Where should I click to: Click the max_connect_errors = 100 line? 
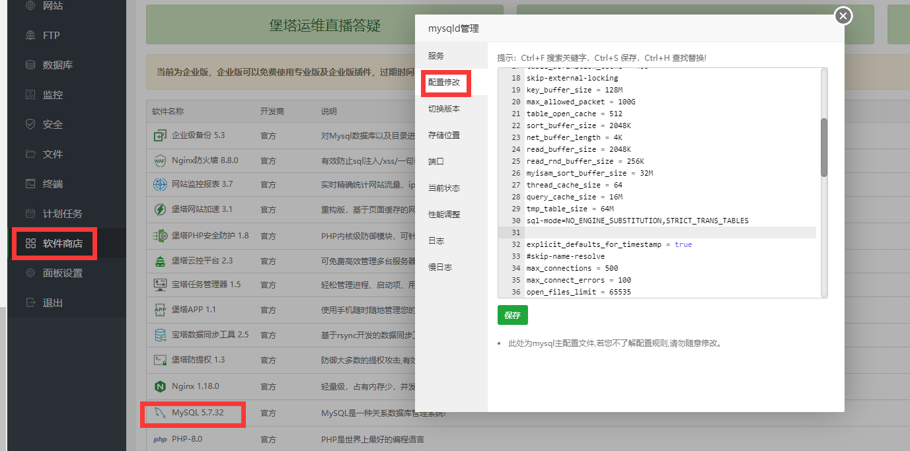(579, 280)
